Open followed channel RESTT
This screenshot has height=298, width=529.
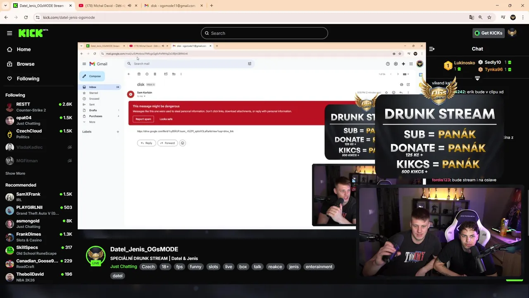(x=39, y=107)
